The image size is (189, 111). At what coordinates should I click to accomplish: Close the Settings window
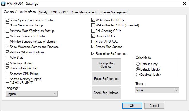click(x=184, y=4)
